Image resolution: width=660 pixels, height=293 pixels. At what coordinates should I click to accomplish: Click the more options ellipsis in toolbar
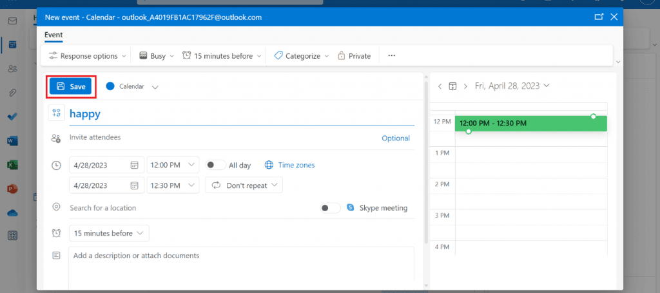(x=391, y=56)
